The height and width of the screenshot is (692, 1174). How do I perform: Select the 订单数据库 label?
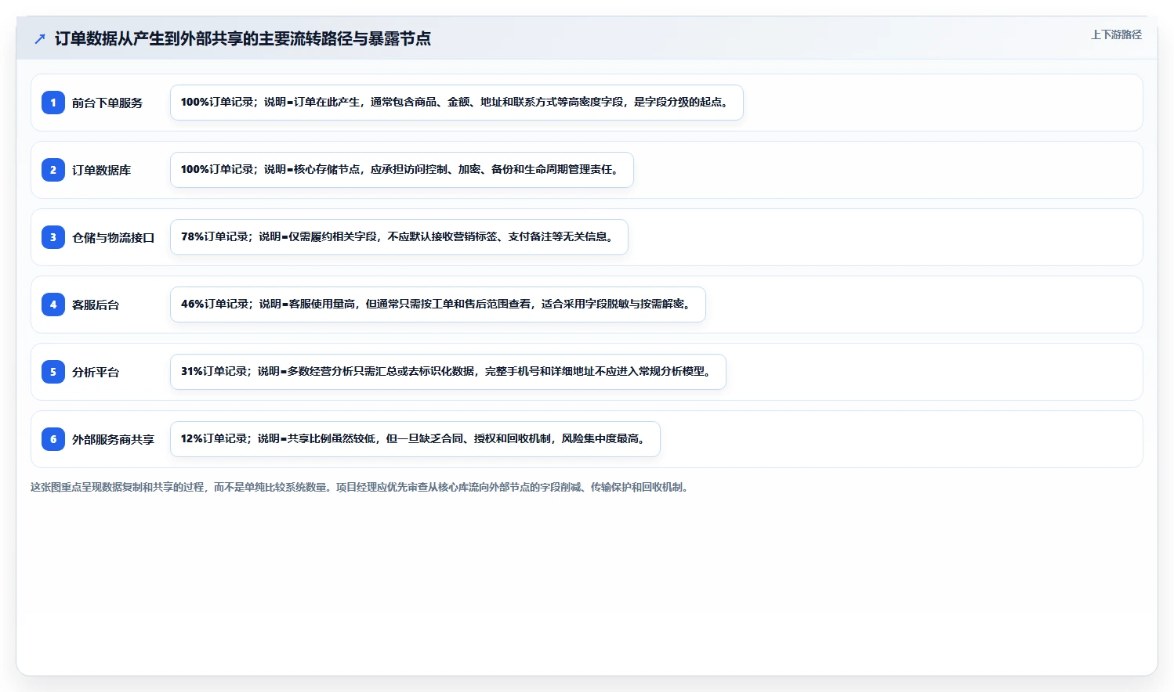101,170
